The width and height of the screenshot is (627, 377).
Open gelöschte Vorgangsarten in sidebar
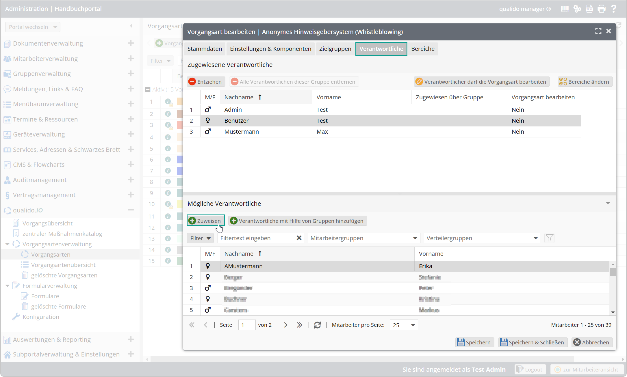pos(64,275)
